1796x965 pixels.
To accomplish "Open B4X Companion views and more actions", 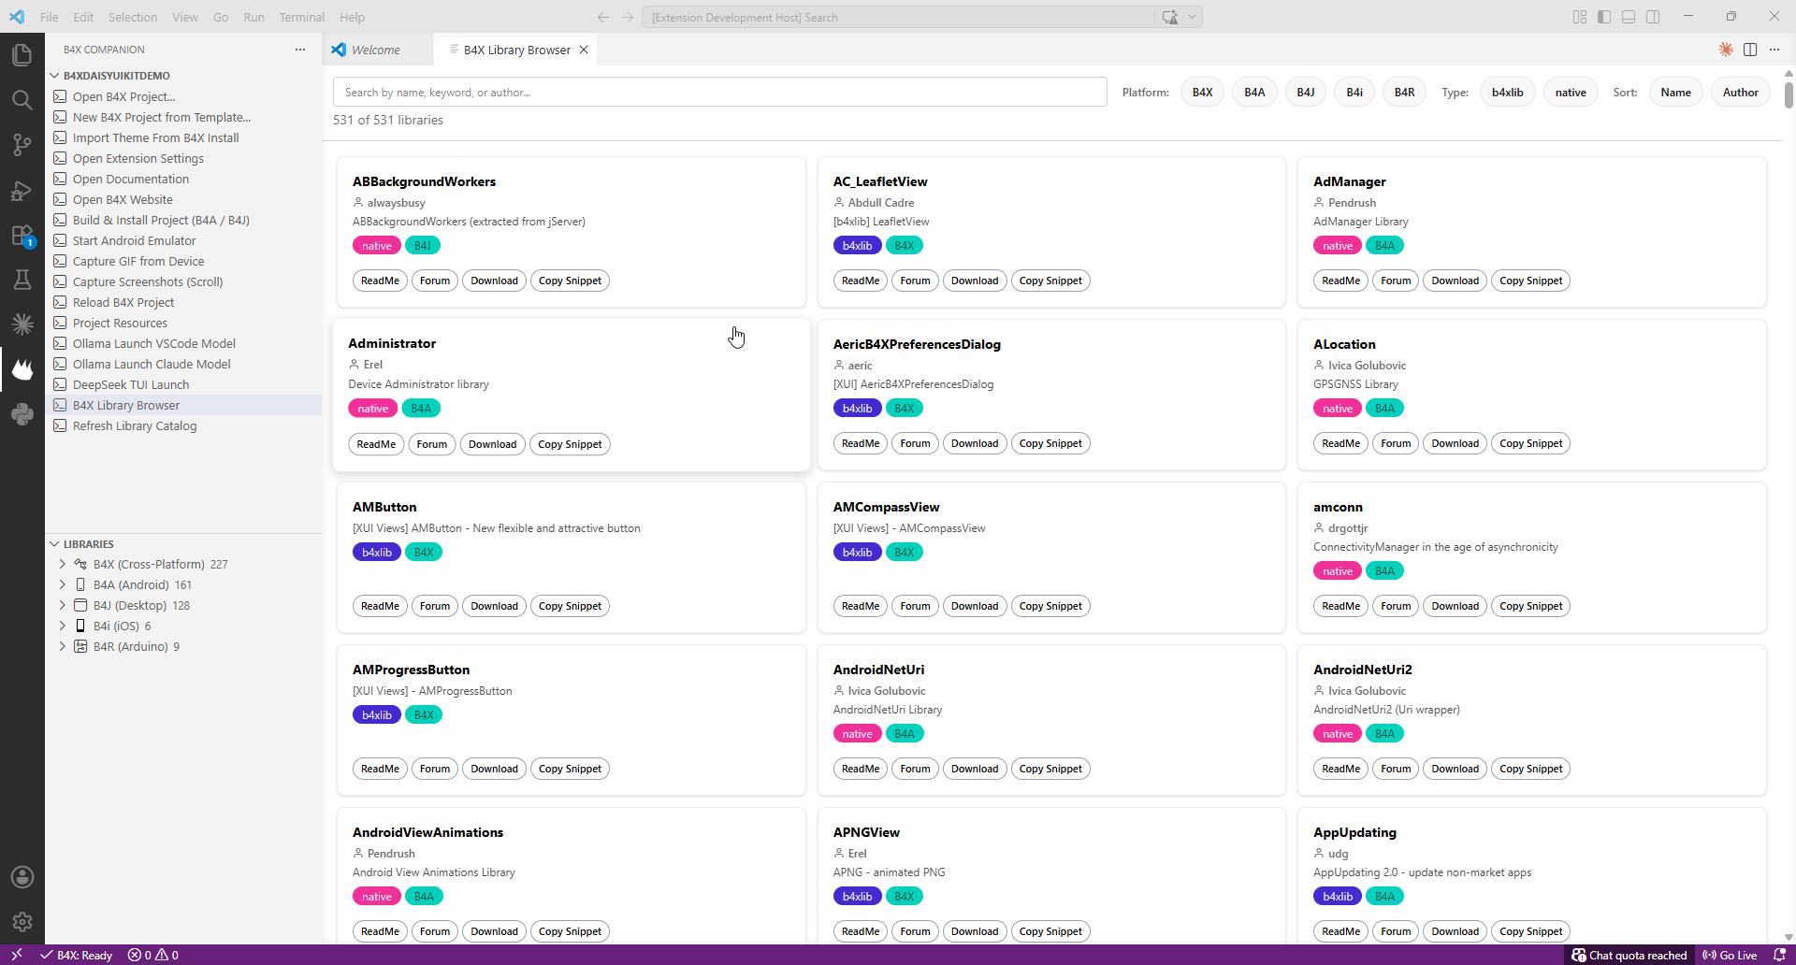I will tap(300, 50).
